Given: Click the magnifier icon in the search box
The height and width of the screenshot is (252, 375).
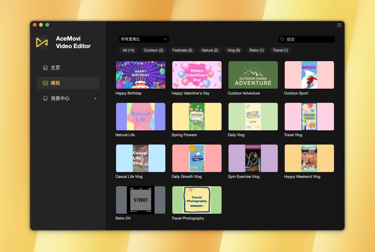Looking at the screenshot, I should pyautogui.click(x=282, y=39).
